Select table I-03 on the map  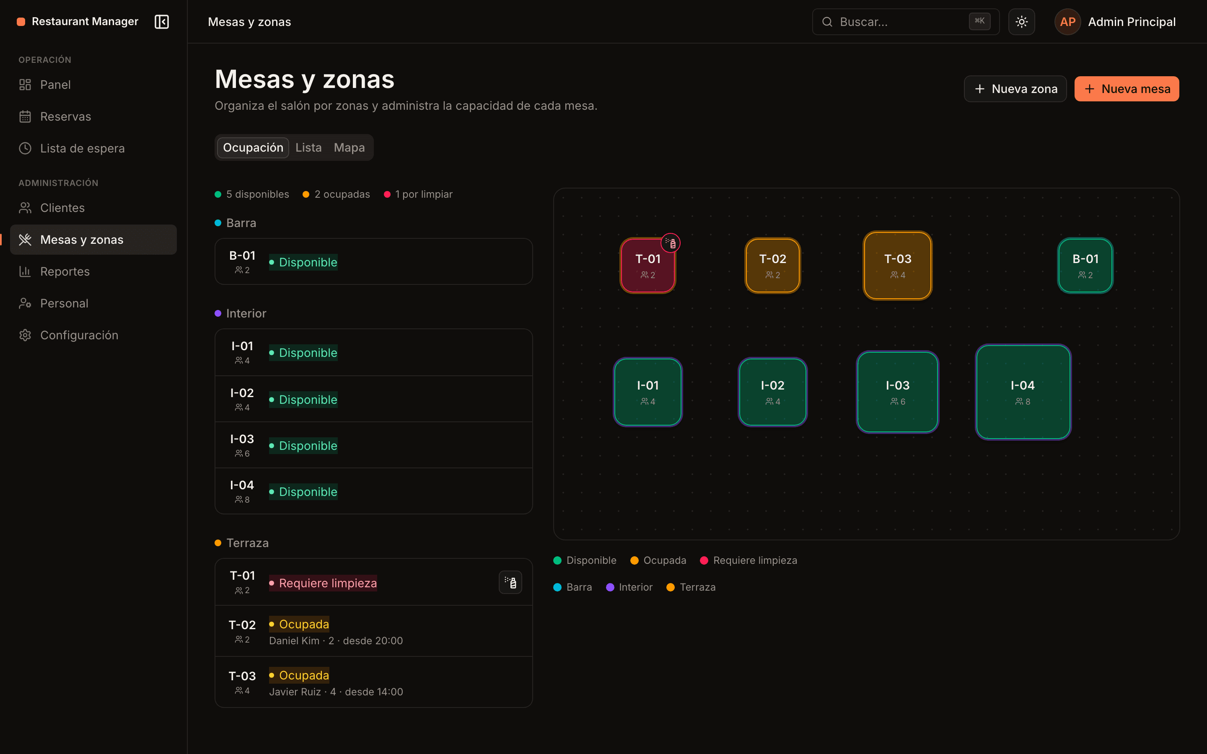897,392
